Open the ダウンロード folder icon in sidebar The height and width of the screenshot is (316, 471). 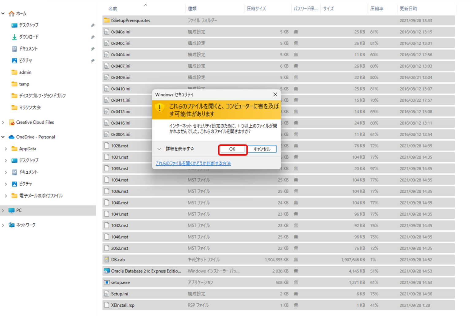pyautogui.click(x=14, y=37)
